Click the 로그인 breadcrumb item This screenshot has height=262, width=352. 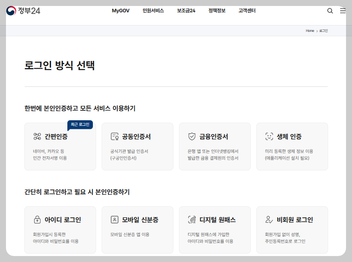[323, 31]
